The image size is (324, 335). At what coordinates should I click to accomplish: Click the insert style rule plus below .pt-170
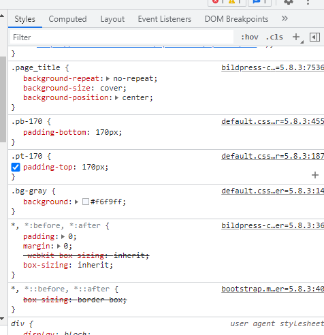click(x=315, y=175)
